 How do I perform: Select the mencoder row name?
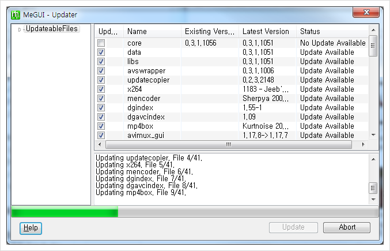[144, 98]
